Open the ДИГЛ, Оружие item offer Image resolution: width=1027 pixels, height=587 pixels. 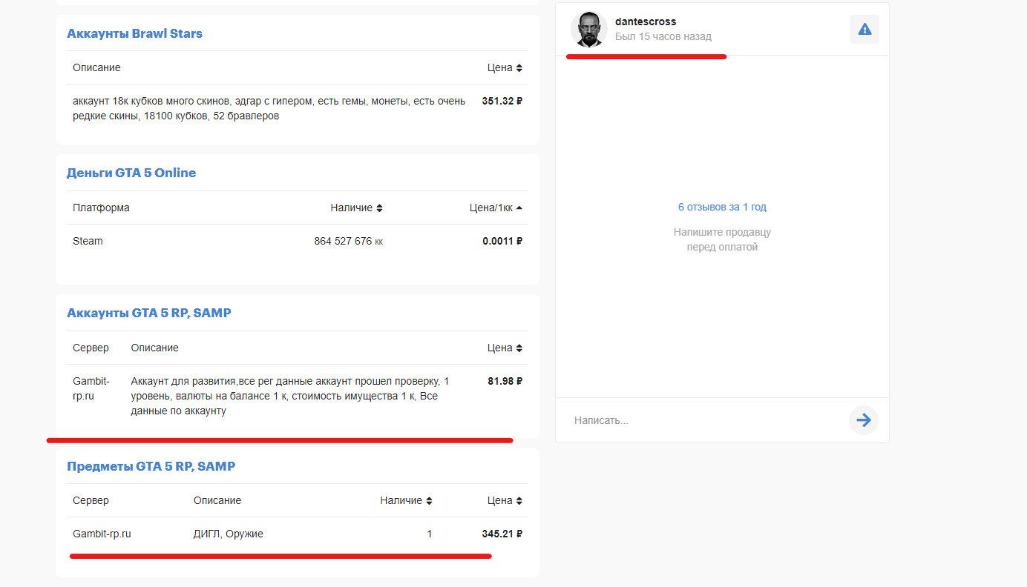[x=297, y=534]
